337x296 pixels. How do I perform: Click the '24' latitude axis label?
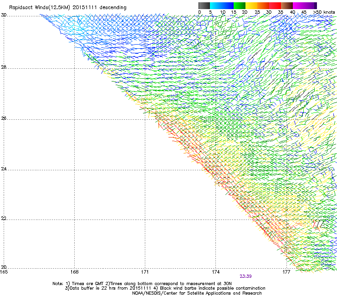4,169
